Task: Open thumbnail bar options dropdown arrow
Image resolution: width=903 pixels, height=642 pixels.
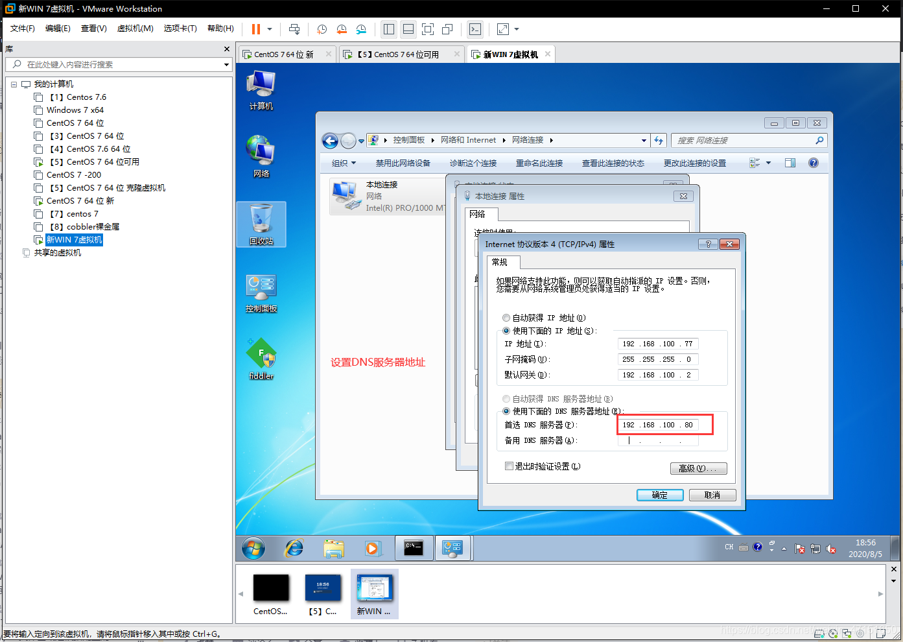Action: (x=894, y=581)
